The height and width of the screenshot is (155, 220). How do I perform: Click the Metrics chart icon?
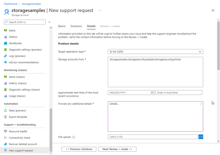(5, 37)
